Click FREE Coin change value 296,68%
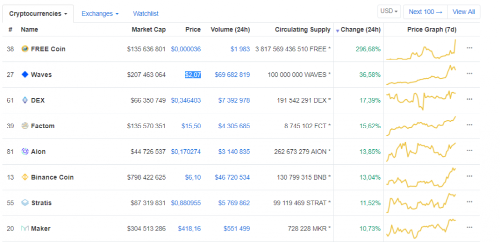The width and height of the screenshot is (500, 242). (x=368, y=49)
